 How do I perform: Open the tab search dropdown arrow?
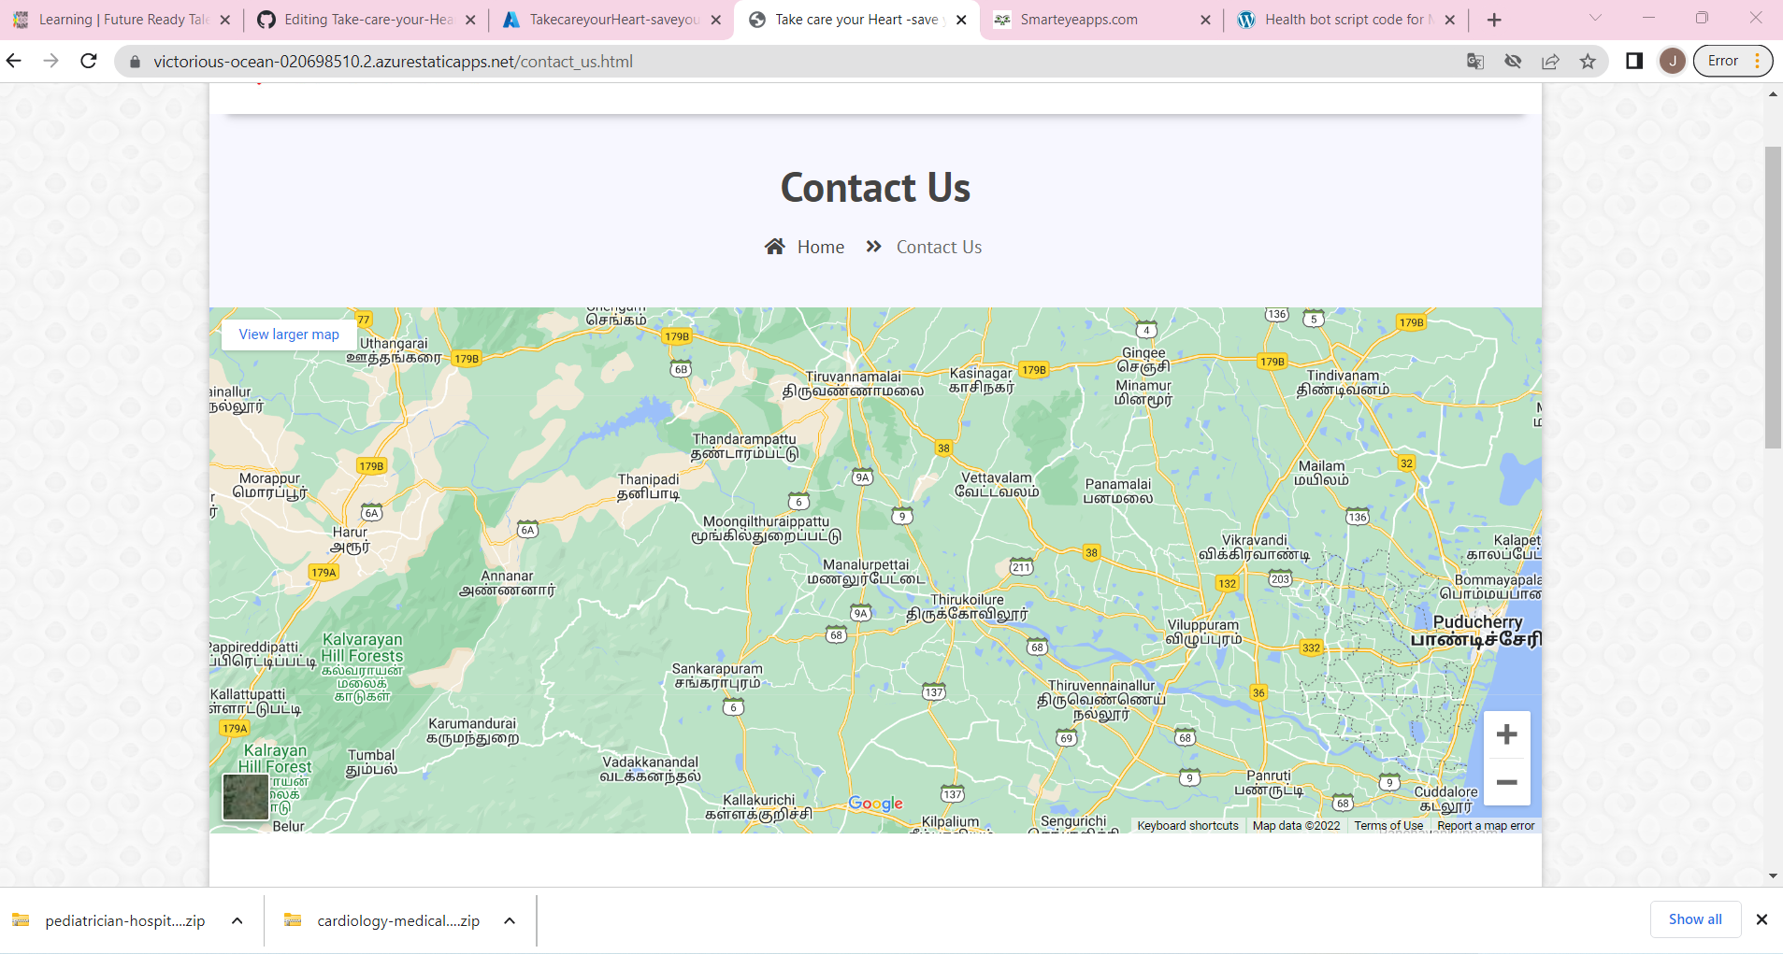1595,19
